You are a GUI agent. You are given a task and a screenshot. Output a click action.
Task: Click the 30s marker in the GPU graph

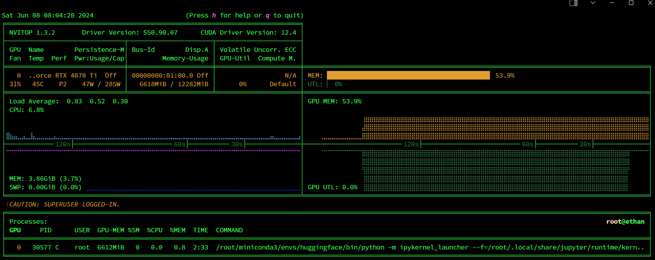pyautogui.click(x=585, y=144)
